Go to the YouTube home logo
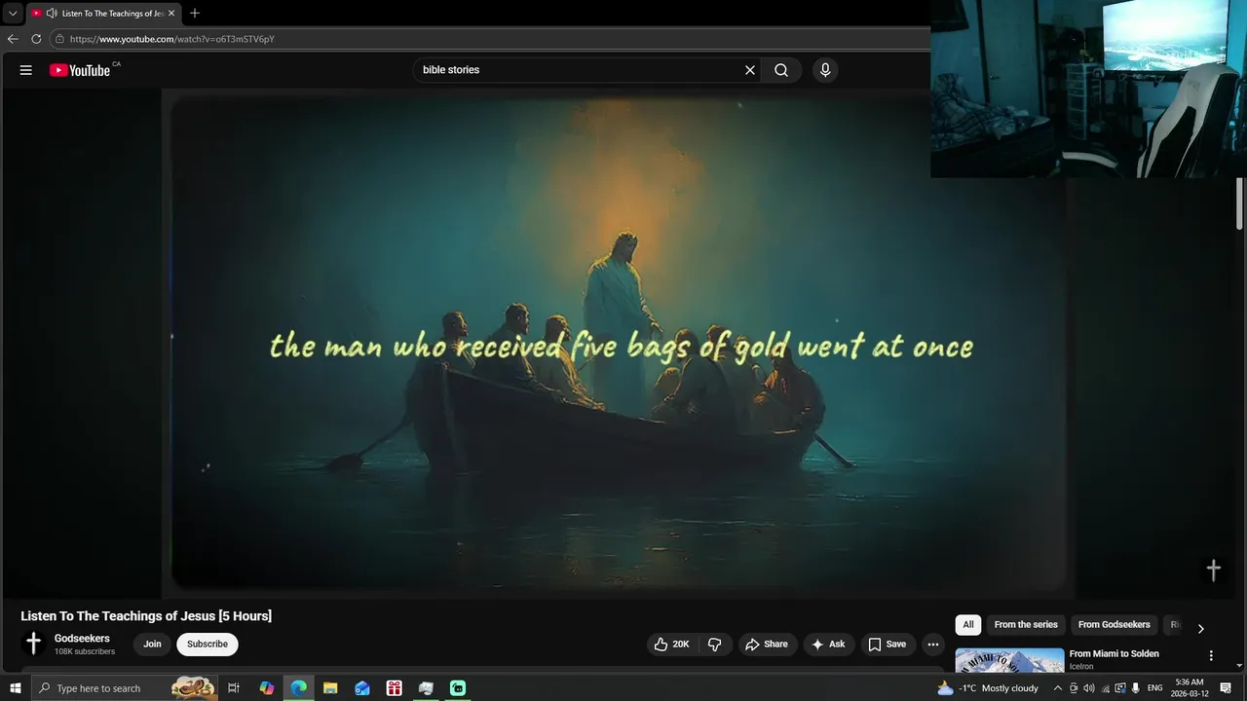 (80, 70)
